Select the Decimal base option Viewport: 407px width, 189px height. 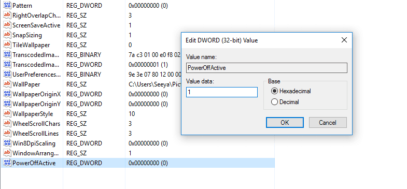285,102
